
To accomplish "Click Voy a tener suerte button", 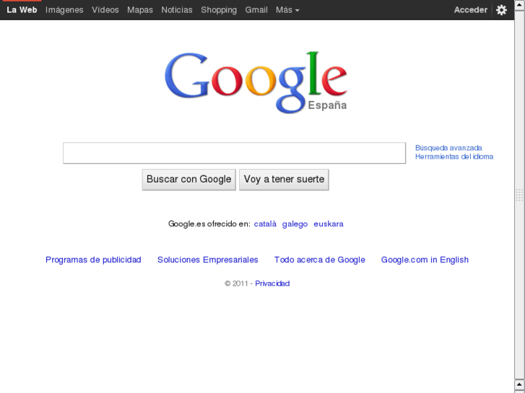I will pos(284,180).
